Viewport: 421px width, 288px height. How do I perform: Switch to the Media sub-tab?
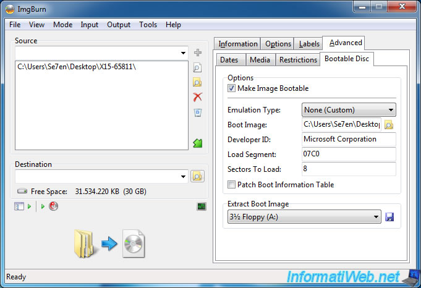click(260, 59)
